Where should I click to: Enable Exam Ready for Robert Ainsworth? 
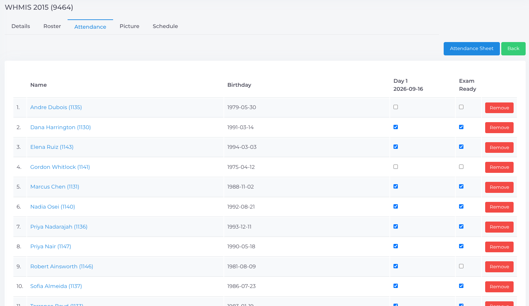(461, 266)
